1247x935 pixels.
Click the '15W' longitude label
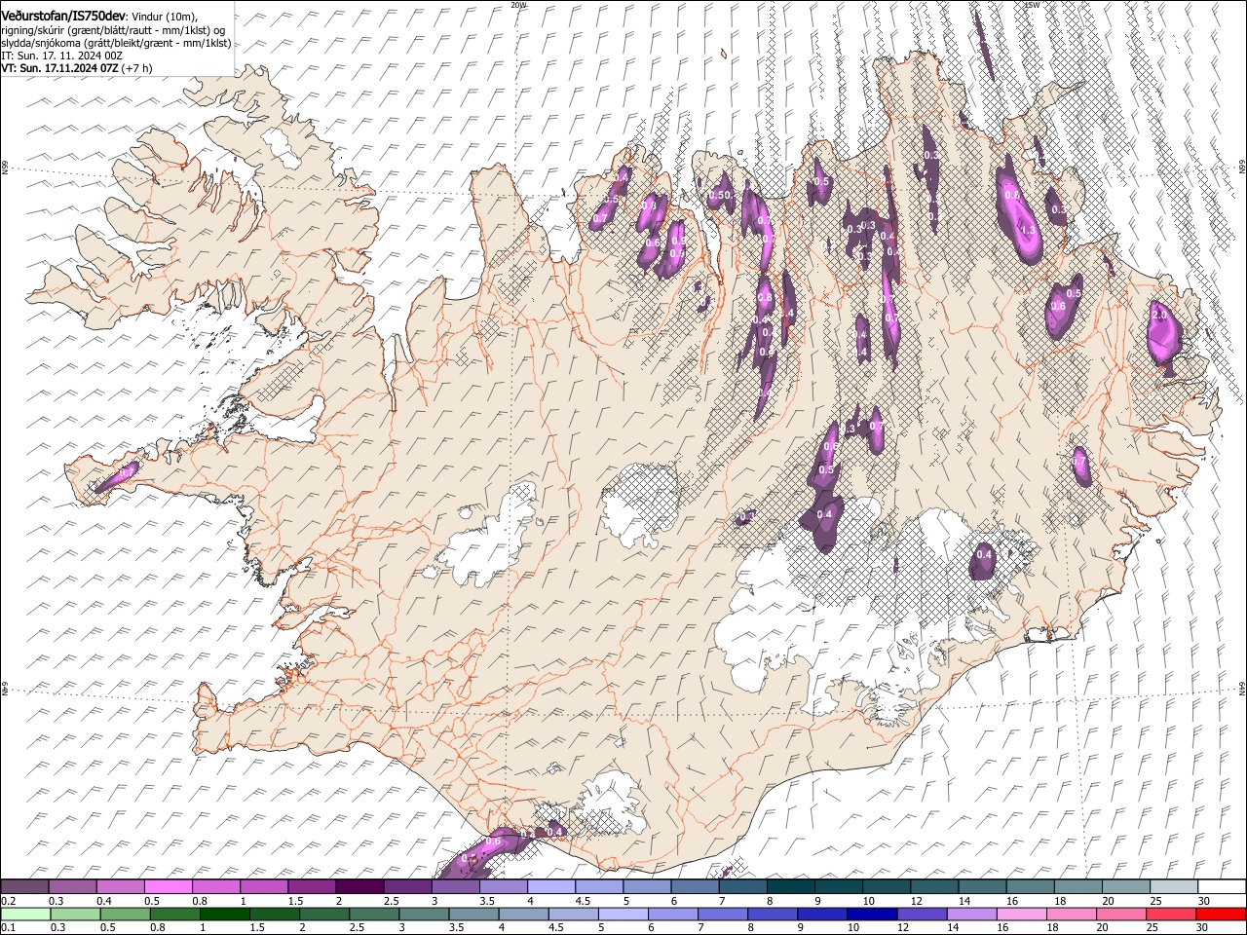tap(1033, 5)
